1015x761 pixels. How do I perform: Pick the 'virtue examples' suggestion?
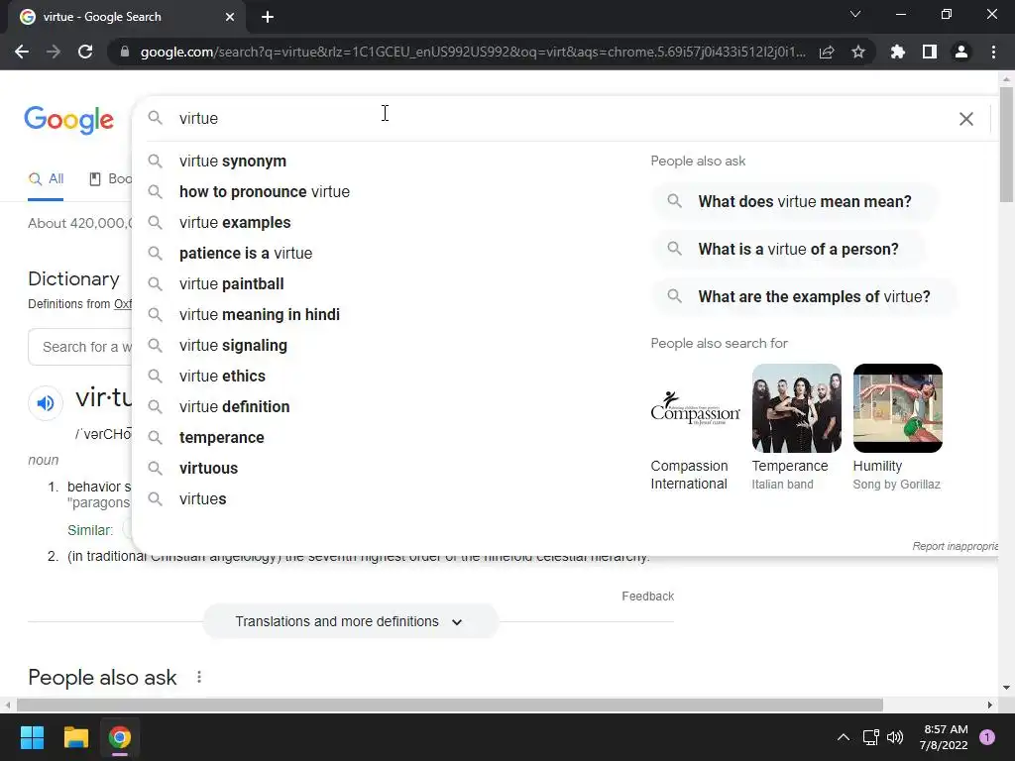tap(235, 223)
